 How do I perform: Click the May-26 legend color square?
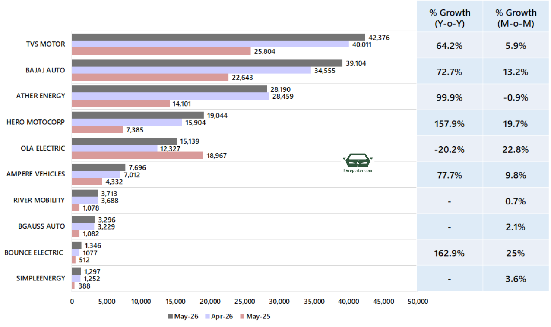[x=171, y=317]
